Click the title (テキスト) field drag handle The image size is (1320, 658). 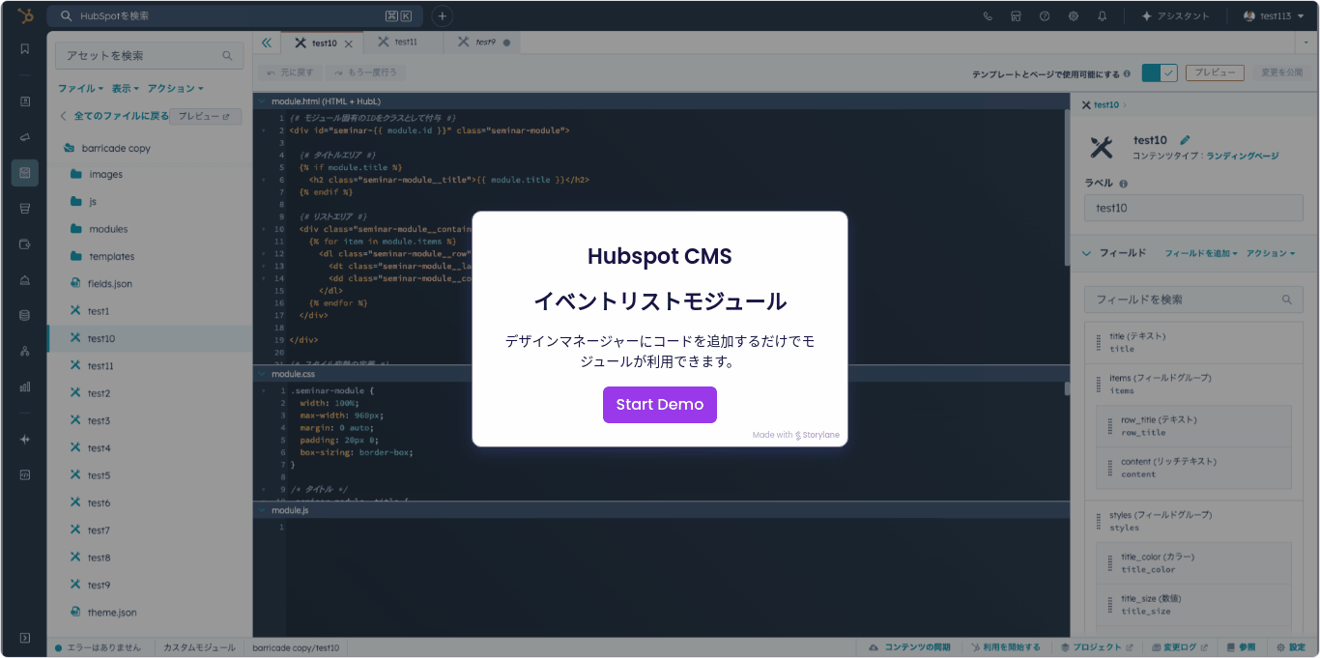click(x=1098, y=343)
